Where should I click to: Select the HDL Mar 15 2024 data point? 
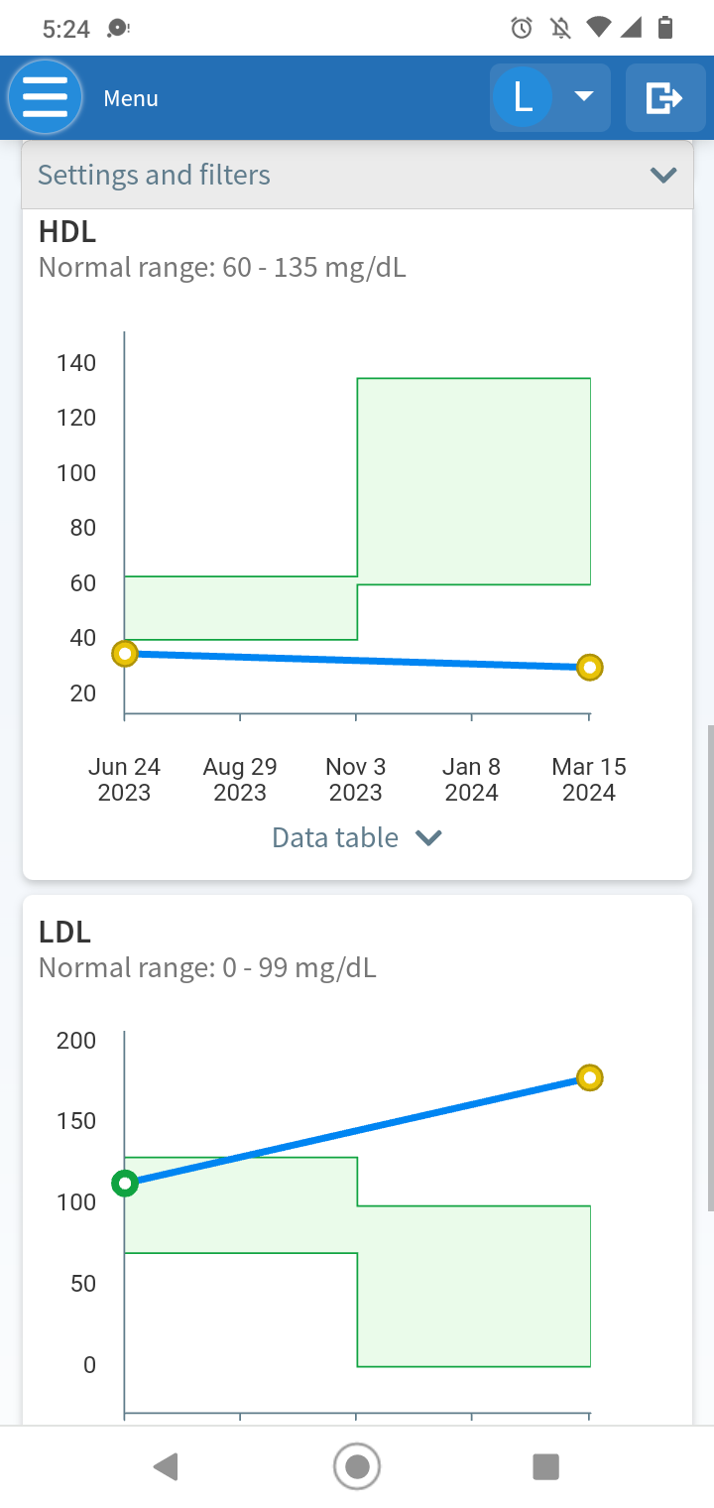point(590,668)
